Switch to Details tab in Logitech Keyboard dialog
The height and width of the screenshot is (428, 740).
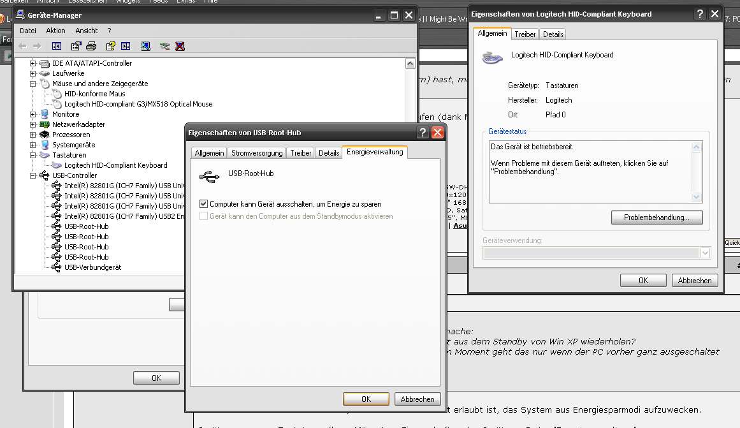553,34
